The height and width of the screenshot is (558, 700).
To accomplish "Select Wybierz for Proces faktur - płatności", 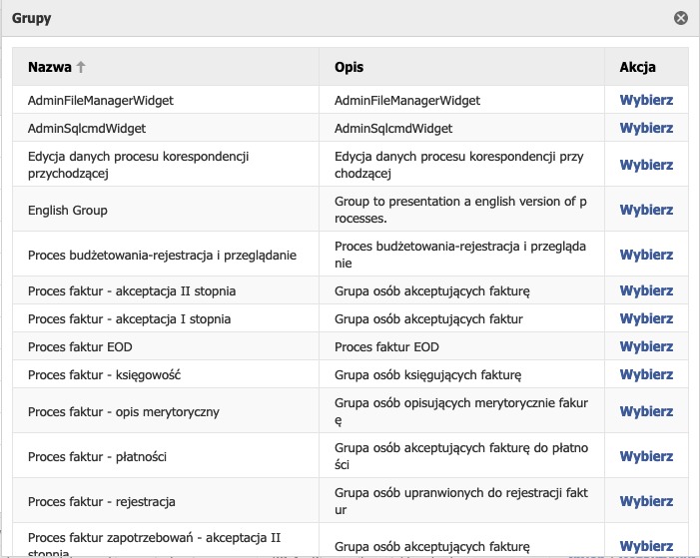I will [646, 456].
